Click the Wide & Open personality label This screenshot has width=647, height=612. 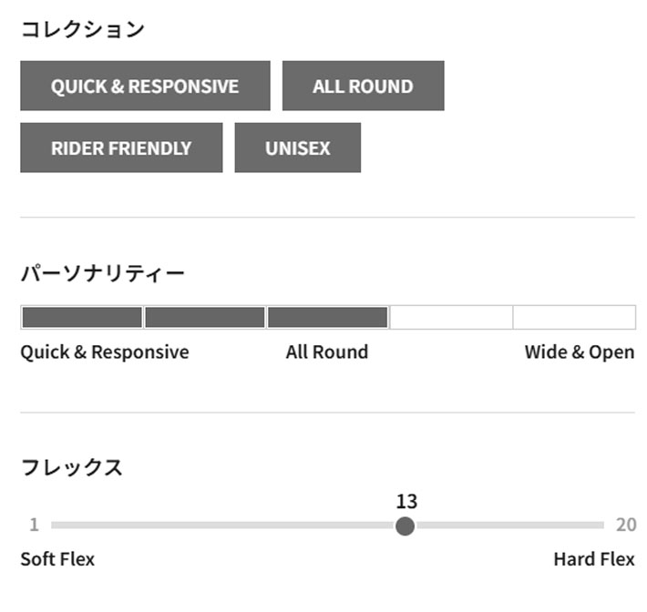coord(580,352)
